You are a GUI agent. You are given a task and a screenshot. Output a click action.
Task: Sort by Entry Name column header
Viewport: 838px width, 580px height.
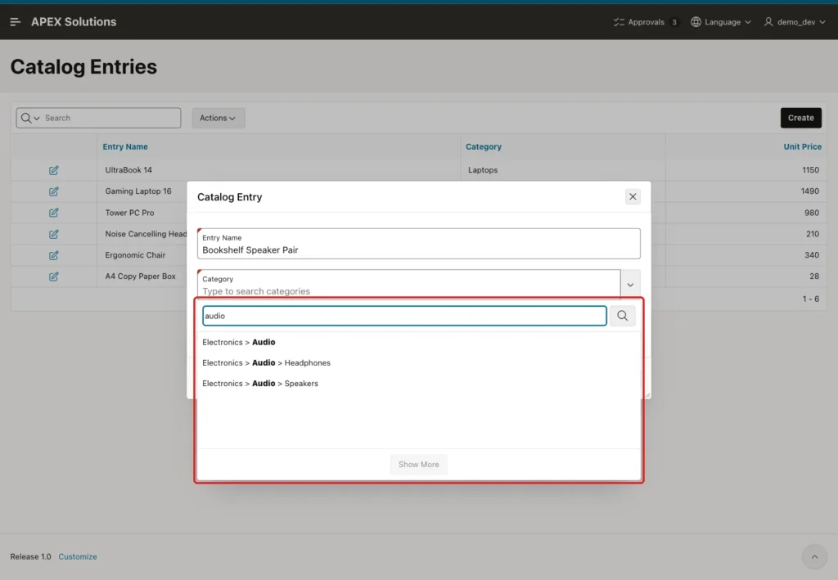(x=125, y=147)
